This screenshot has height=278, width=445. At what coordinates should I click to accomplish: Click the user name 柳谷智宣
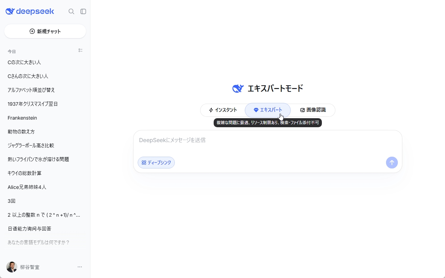click(x=30, y=267)
